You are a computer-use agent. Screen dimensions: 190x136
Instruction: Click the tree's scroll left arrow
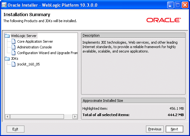(8, 116)
